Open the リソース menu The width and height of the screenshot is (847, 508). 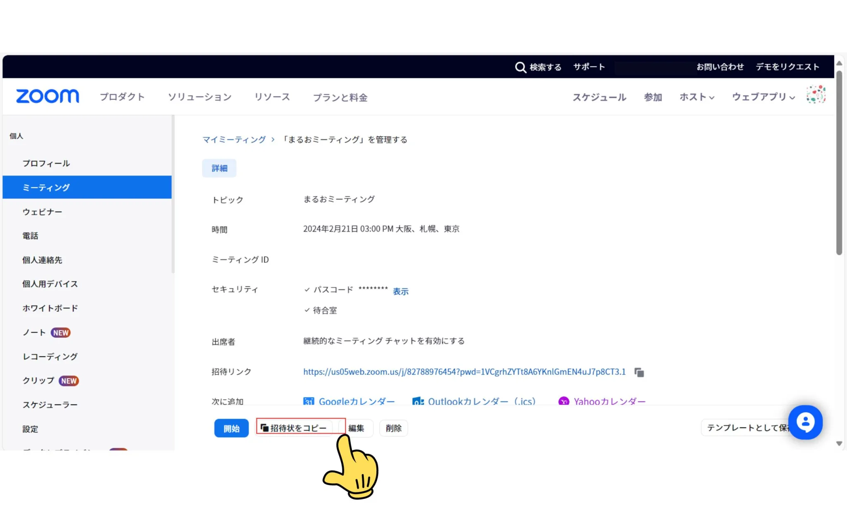pos(272,97)
